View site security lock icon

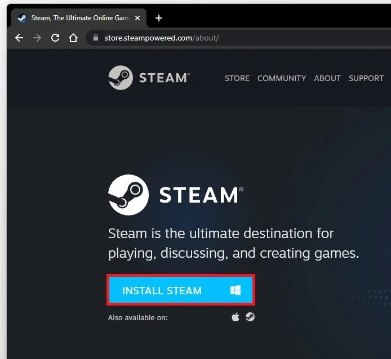click(96, 38)
